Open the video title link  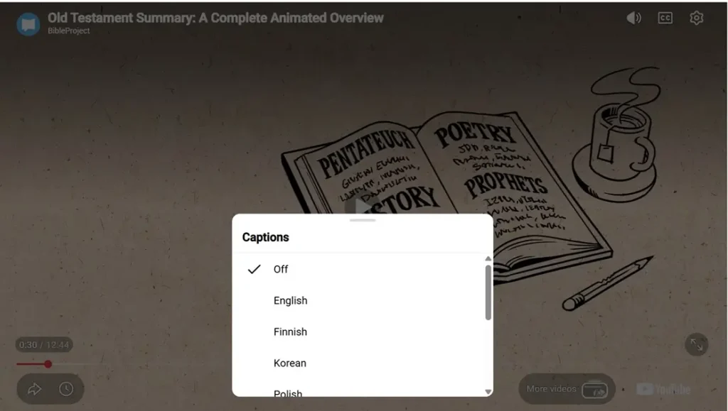click(x=215, y=18)
